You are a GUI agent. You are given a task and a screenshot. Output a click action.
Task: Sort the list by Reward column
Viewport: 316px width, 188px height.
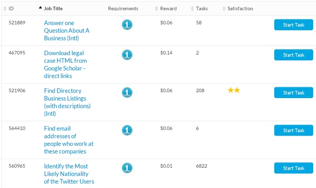[x=168, y=9]
